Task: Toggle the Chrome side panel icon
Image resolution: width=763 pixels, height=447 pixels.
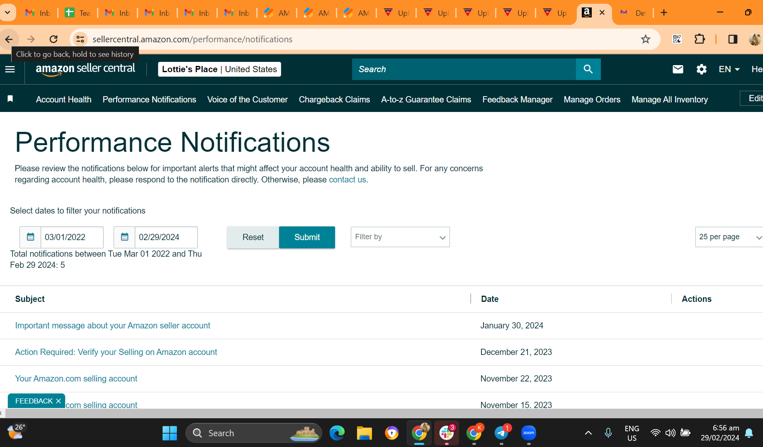Action: click(x=733, y=39)
